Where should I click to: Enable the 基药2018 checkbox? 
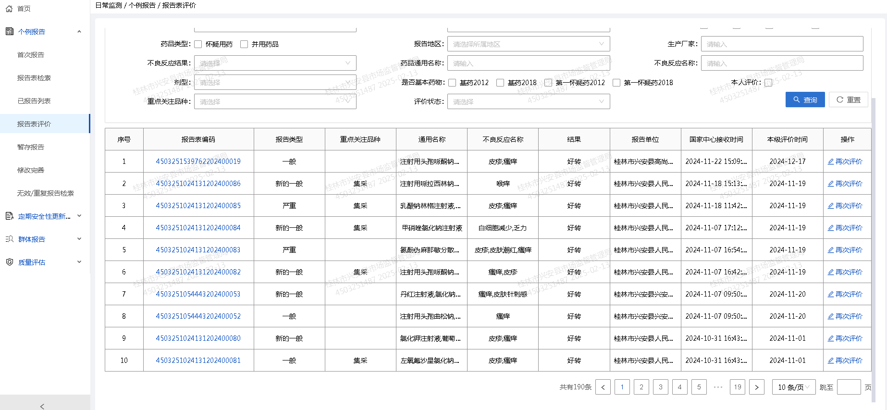coord(500,83)
